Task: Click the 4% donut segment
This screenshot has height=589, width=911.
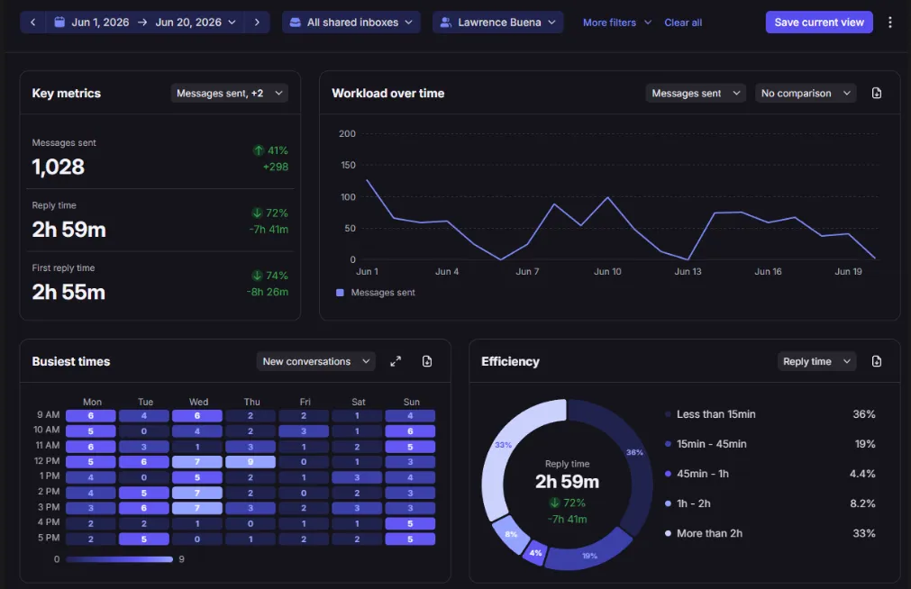Action: point(535,552)
